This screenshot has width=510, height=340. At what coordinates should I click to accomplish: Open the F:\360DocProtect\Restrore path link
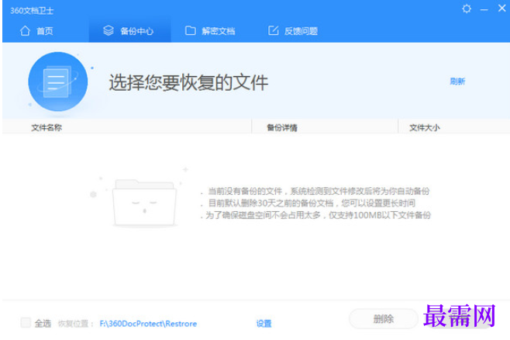point(148,324)
